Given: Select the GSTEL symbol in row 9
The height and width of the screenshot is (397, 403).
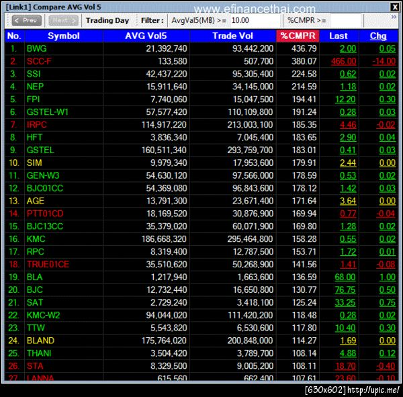Looking at the screenshot, I should pos(40,150).
